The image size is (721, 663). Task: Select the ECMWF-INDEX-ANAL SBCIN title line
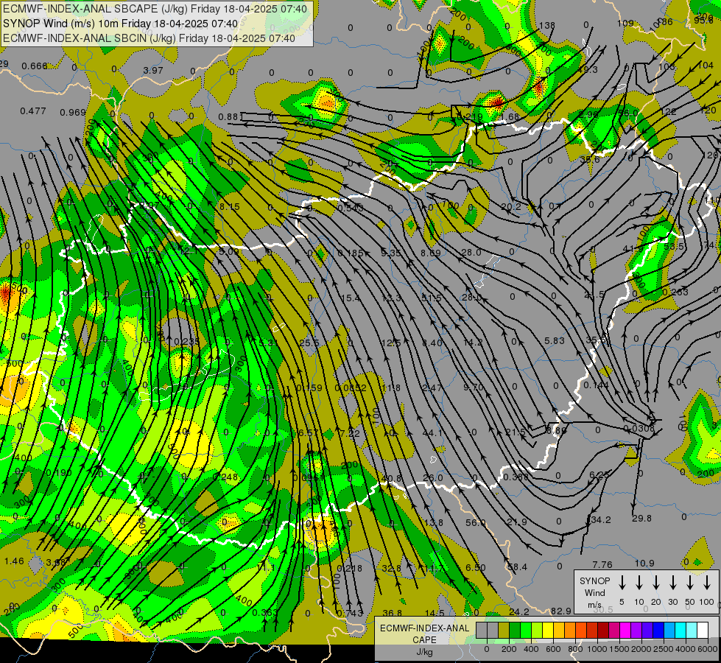(149, 38)
